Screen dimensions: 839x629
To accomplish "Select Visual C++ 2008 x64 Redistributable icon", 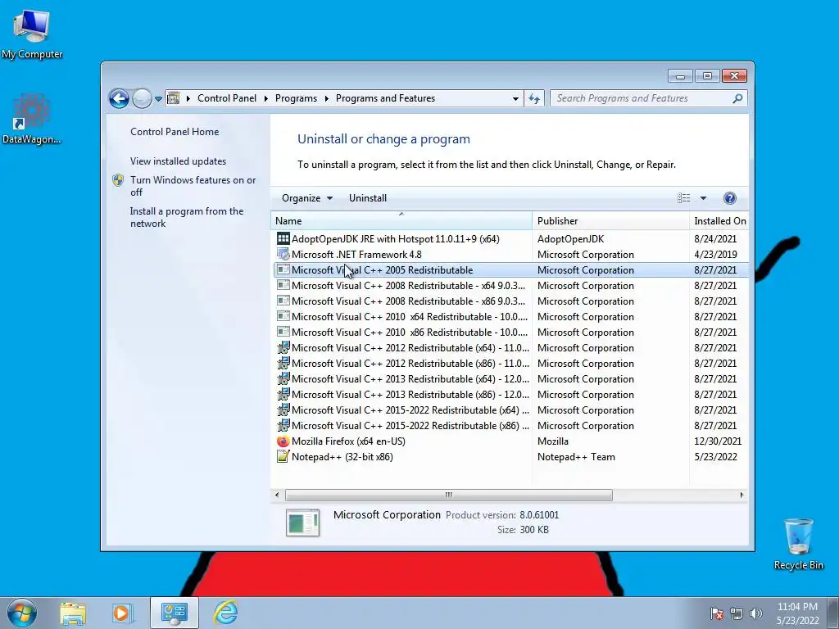I will point(283,285).
